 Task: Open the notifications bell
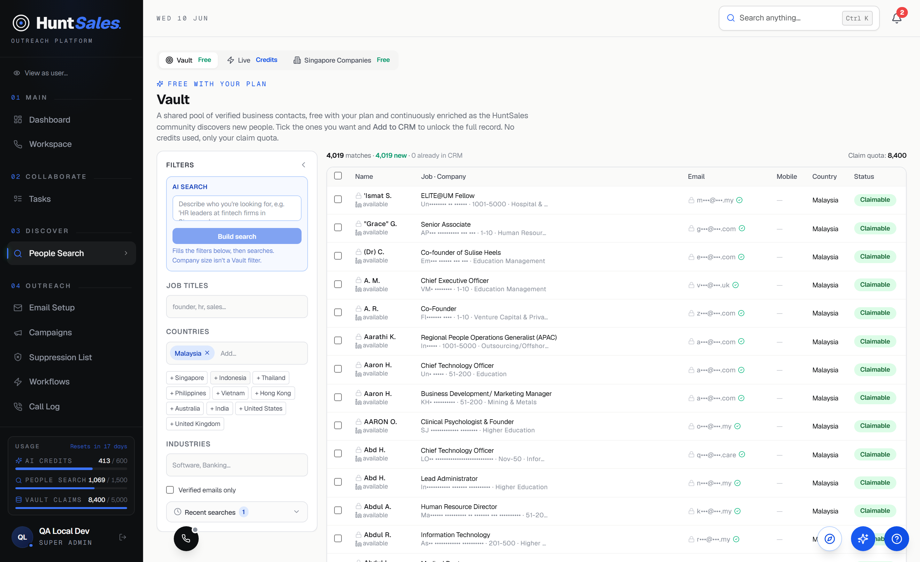[896, 18]
